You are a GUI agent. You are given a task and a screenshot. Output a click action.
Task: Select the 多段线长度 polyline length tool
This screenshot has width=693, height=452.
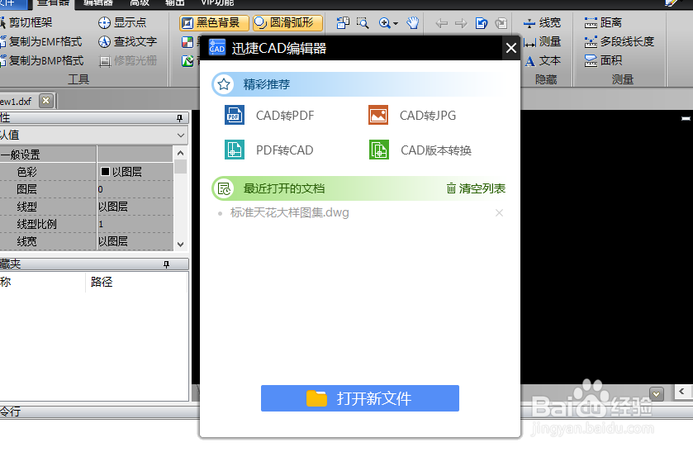click(x=619, y=41)
